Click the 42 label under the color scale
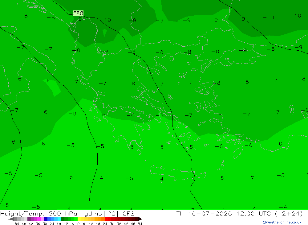 coord(126,224)
